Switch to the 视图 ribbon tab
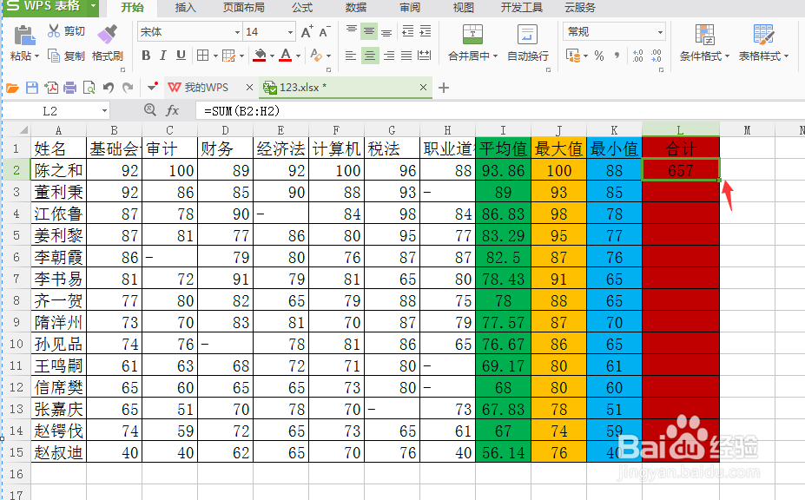Image resolution: width=805 pixels, height=500 pixels. coord(464,8)
